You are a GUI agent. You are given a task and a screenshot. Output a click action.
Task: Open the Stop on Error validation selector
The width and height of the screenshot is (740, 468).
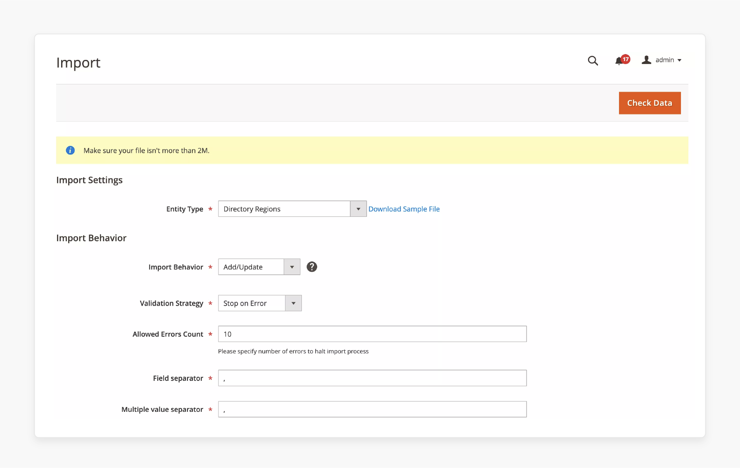pyautogui.click(x=251, y=303)
